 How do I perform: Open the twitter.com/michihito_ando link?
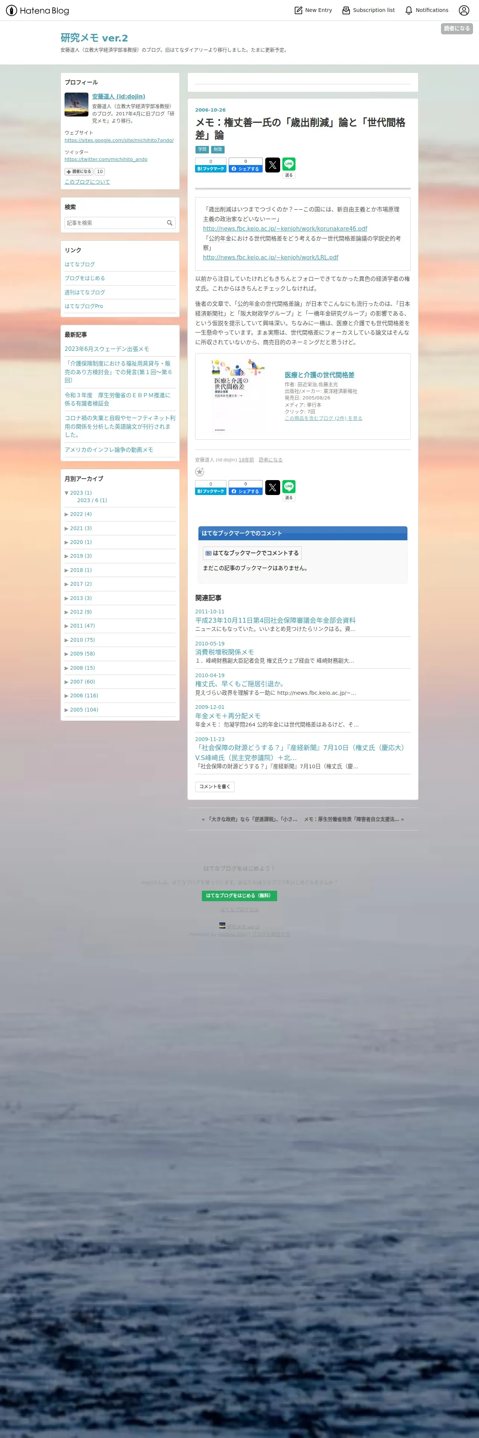pyautogui.click(x=106, y=159)
